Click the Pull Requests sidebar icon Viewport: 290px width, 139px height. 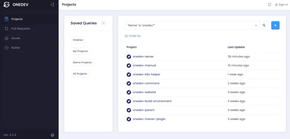7,29
